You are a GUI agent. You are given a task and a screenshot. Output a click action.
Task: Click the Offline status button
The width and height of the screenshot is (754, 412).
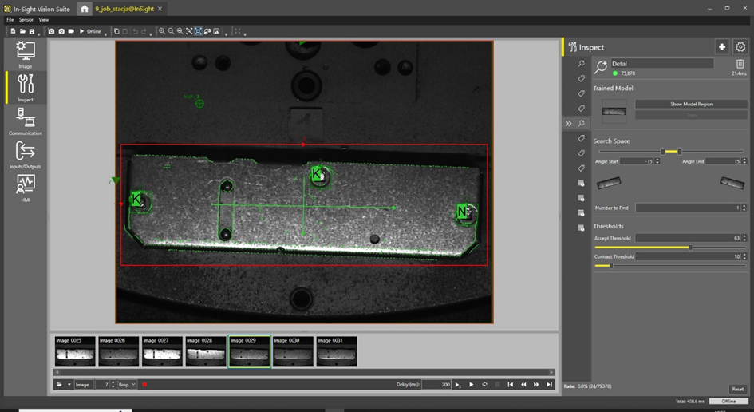[x=728, y=401]
